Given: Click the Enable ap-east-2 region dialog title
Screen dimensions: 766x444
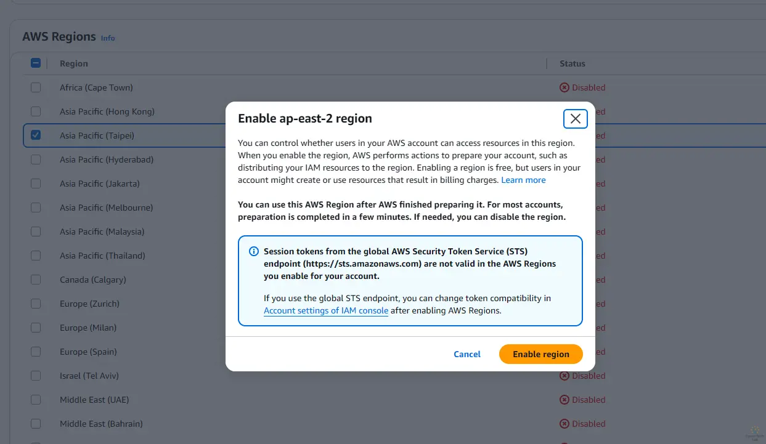Looking at the screenshot, I should coord(305,118).
